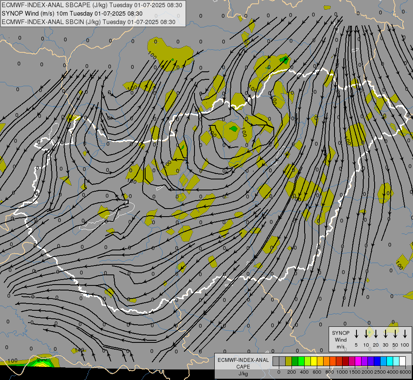Click the ECMWF-INDEX-ANAL CAPE legend label

click(x=243, y=363)
